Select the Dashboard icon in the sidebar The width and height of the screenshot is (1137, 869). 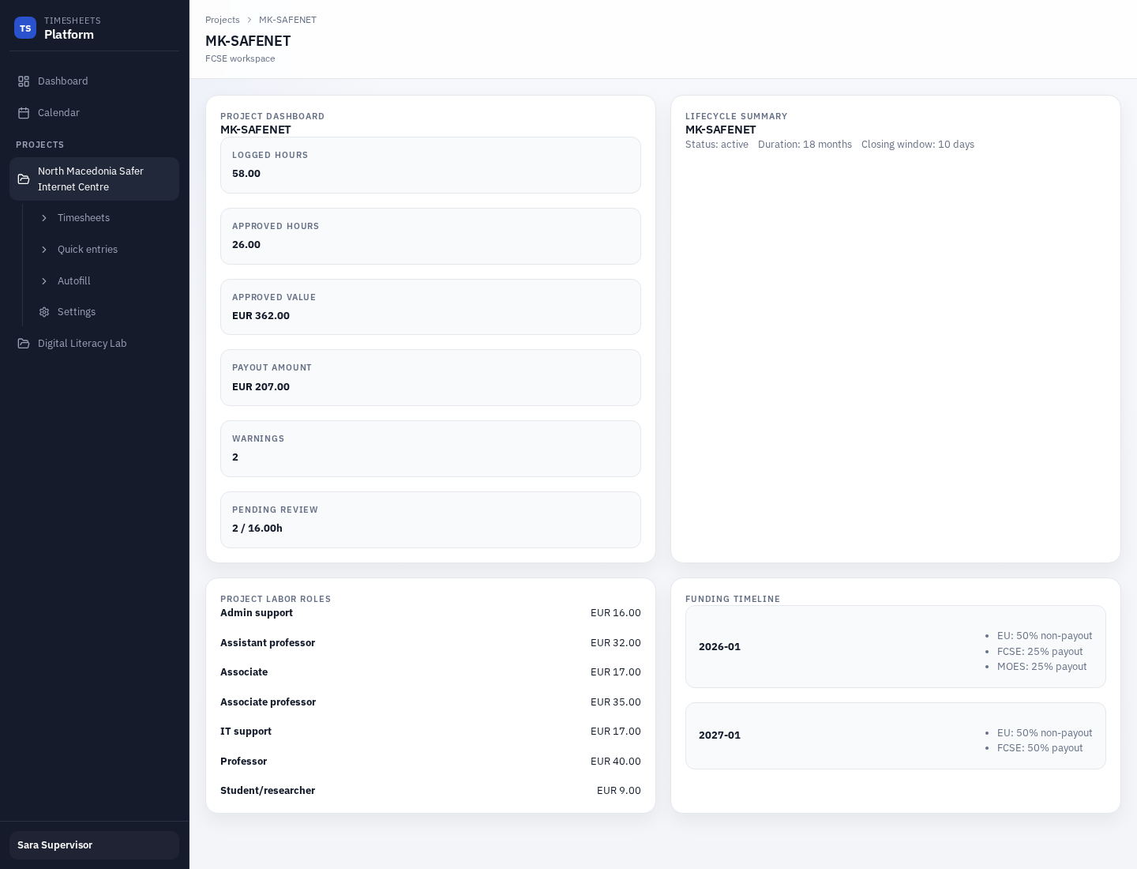(x=24, y=81)
